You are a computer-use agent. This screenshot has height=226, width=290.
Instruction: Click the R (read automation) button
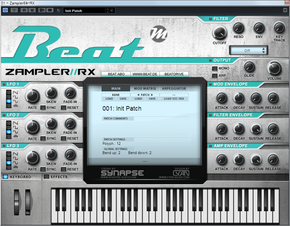[x=24, y=10]
